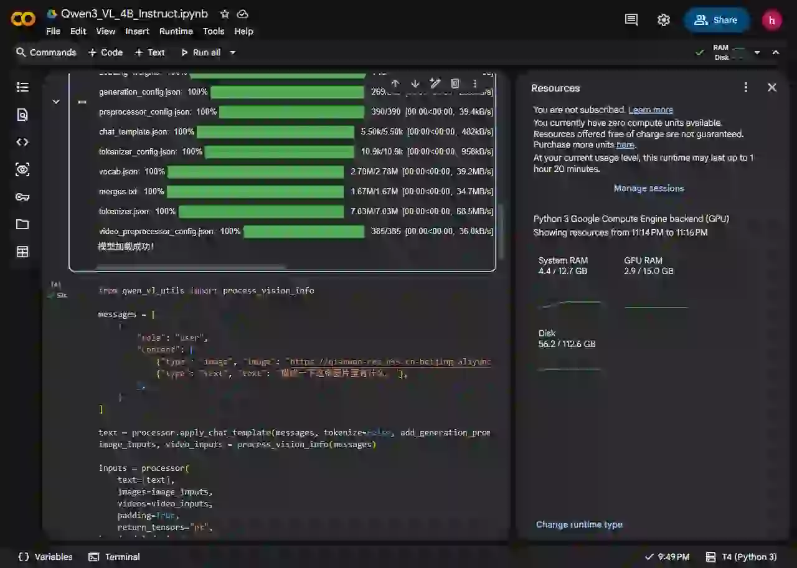Open the table of contents sidebar
The height and width of the screenshot is (568, 797).
[x=22, y=87]
